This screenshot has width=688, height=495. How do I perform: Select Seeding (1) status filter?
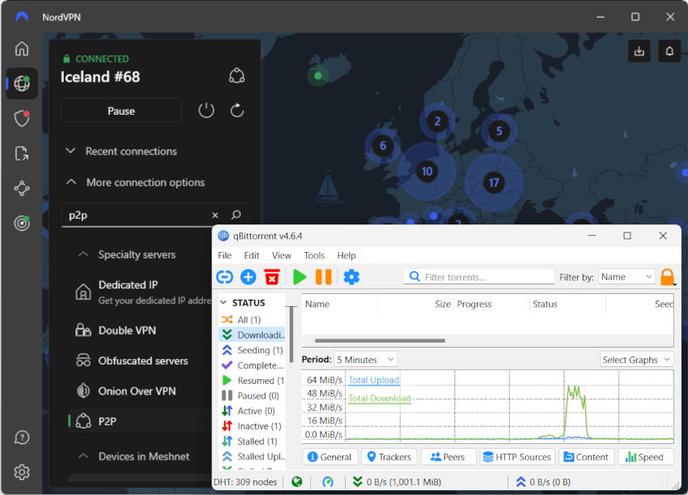pos(253,350)
